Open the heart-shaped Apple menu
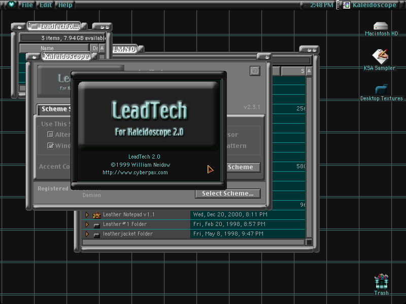Viewport: 406px width, 304px height. pos(11,5)
